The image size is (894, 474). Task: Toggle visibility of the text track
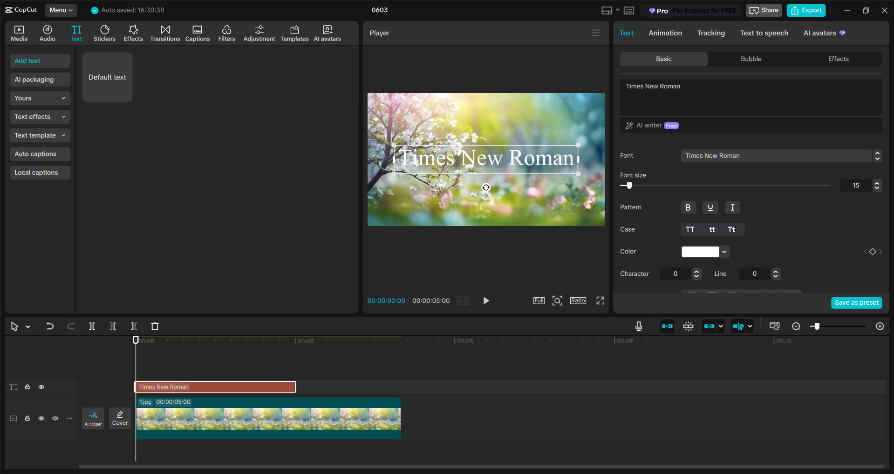point(41,387)
